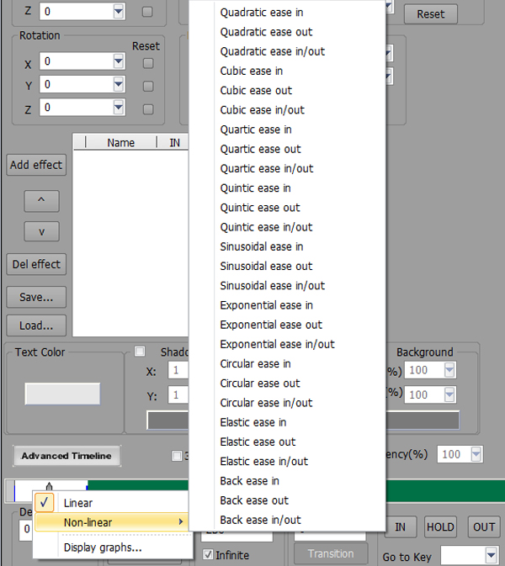505x566 pixels.
Task: Click the Text Color swatch
Action: 62,394
